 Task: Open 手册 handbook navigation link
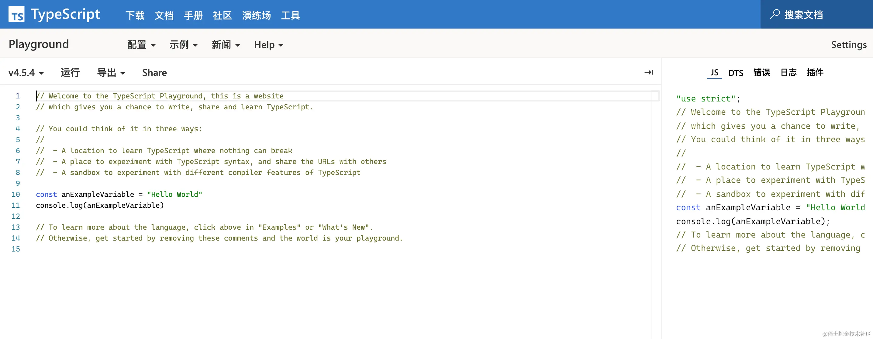pos(193,15)
